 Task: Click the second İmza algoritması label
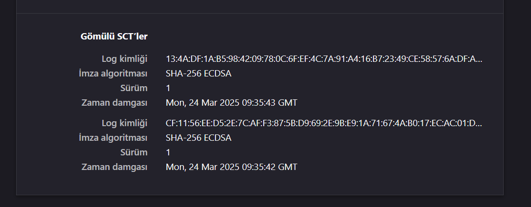pyautogui.click(x=113, y=138)
